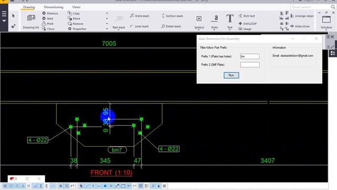Toggle the filled blue square parts selection switch
This screenshot has width=337, height=190.
tap(105, 186)
